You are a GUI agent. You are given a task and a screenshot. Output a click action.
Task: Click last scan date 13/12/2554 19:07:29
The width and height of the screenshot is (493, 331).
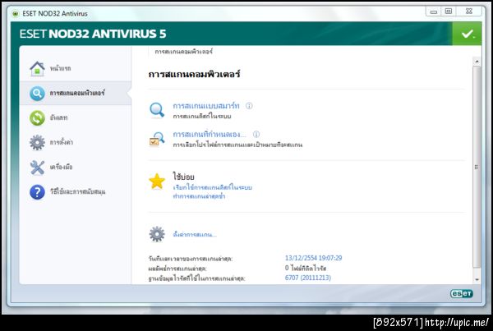tap(314, 258)
